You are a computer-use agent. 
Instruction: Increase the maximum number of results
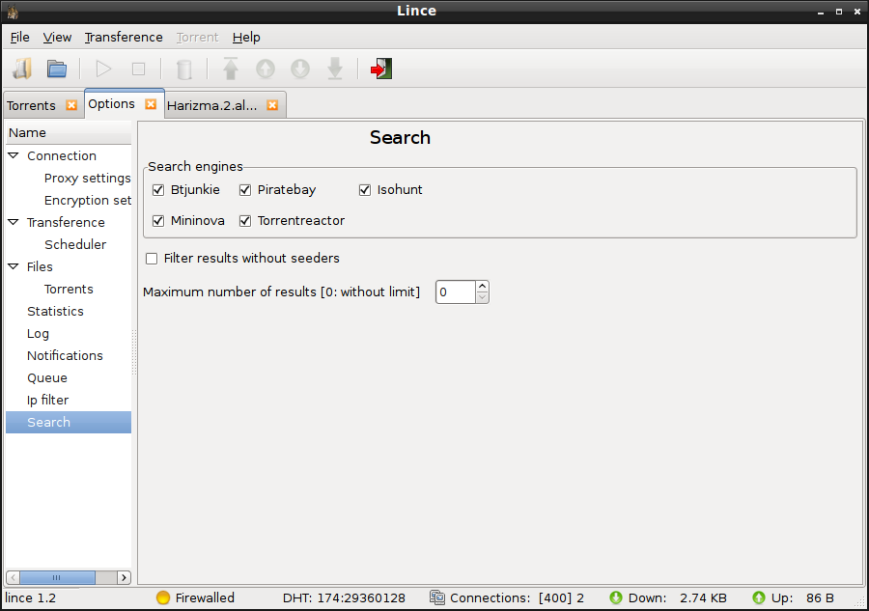point(482,287)
